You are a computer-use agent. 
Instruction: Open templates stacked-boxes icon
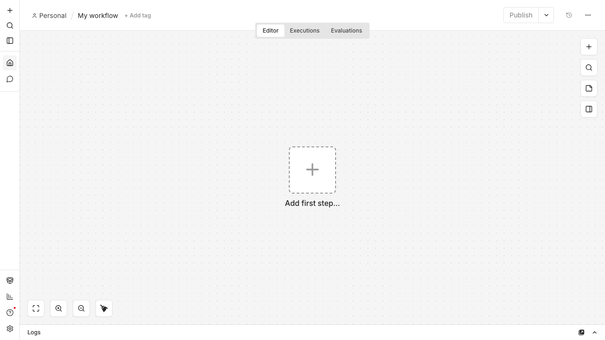(x=10, y=280)
